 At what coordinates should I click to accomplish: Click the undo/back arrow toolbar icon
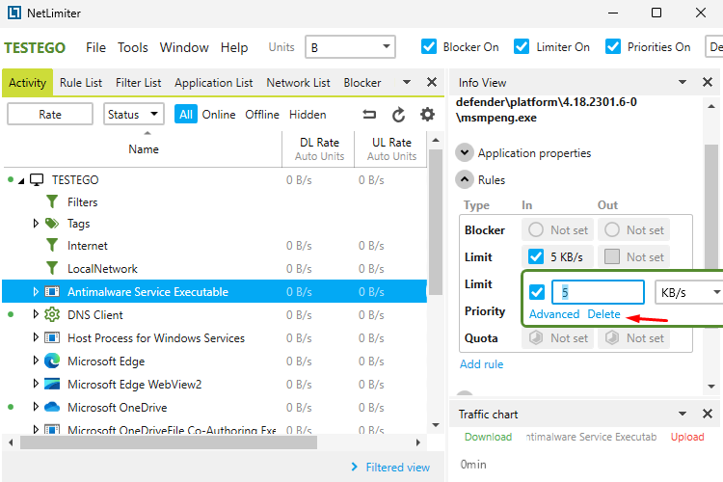[369, 115]
